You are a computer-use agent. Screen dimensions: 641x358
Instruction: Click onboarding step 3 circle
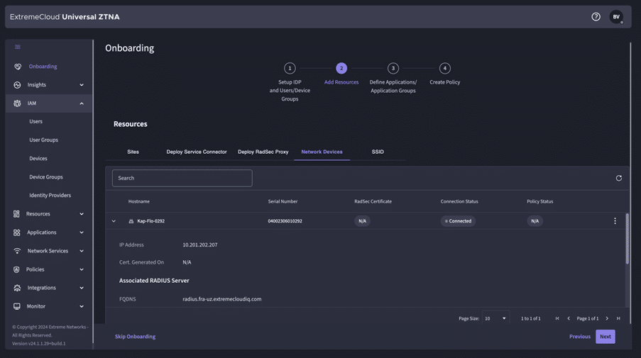(393, 69)
